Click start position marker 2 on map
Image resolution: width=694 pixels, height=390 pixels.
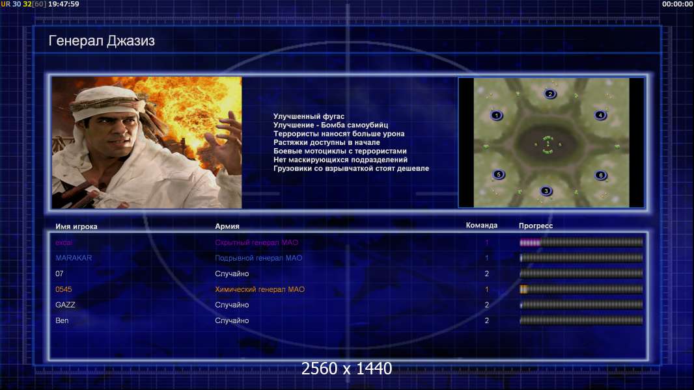(550, 94)
